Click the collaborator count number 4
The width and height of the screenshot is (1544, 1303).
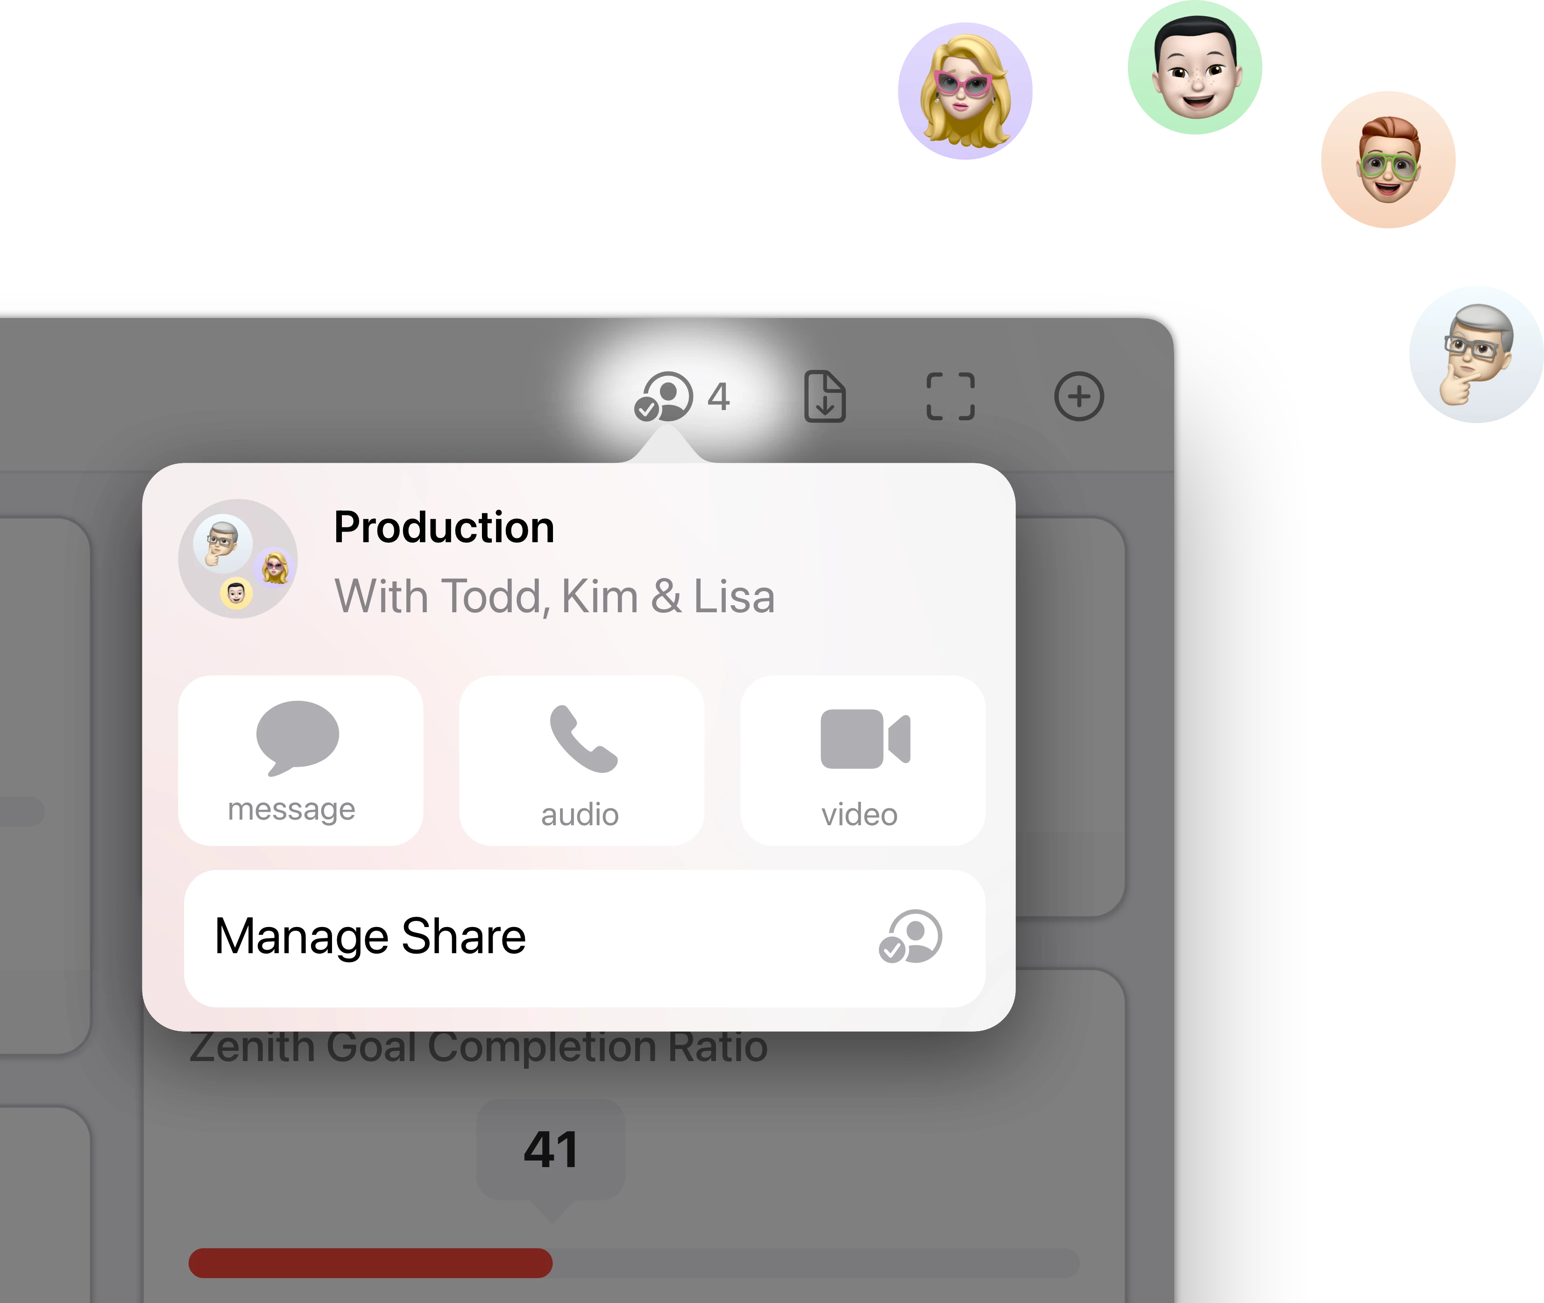click(x=718, y=397)
